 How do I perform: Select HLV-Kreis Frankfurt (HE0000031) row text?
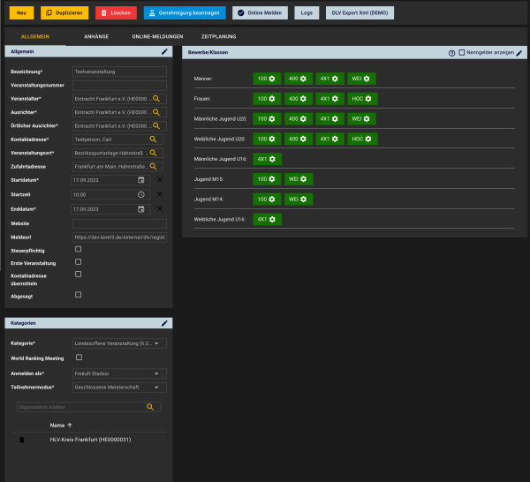click(90, 440)
